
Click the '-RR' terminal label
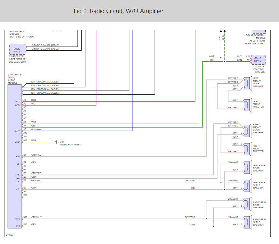18,226
